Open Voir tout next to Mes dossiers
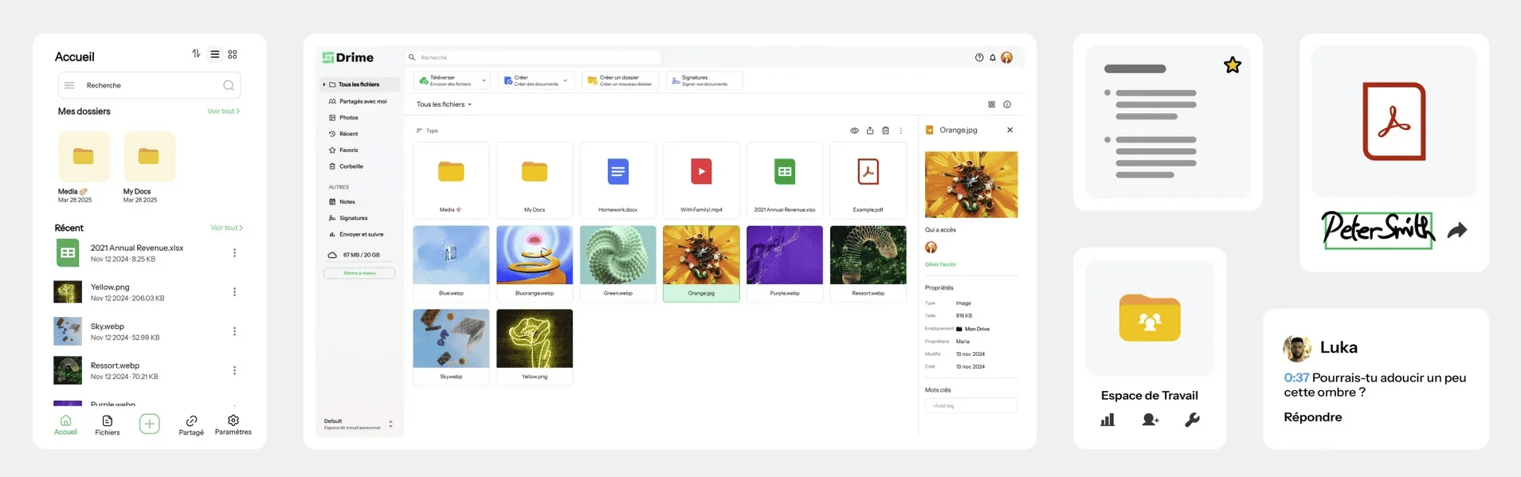 223,111
